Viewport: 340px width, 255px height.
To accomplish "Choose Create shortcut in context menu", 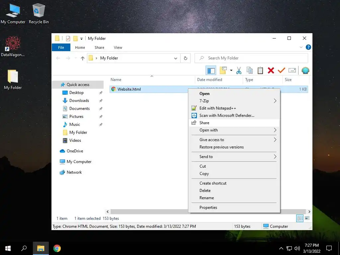I will pos(234,183).
